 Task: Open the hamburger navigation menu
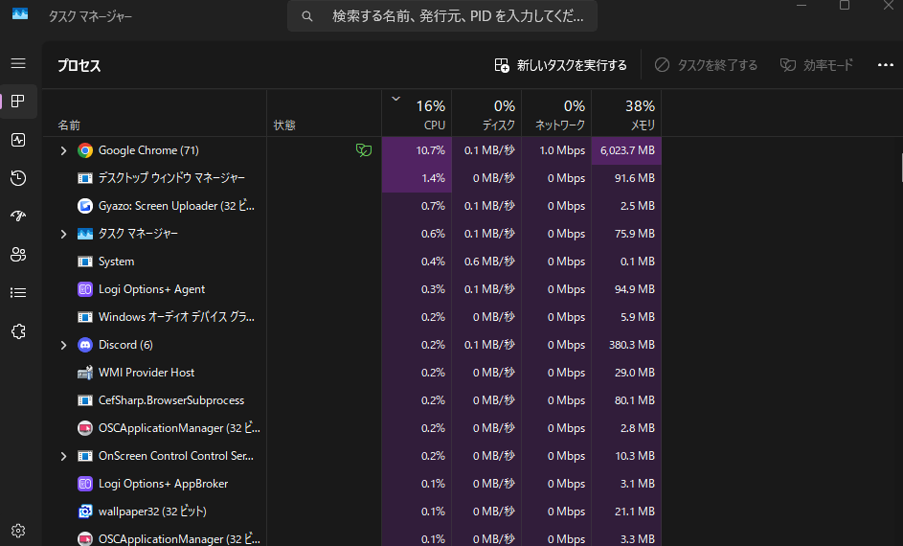click(18, 63)
